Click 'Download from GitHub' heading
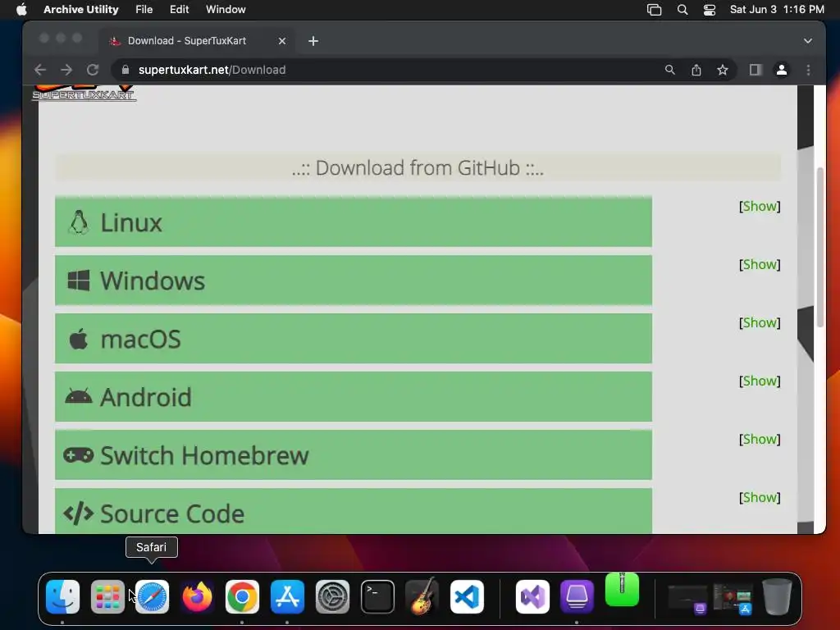This screenshot has height=630, width=840. [x=418, y=168]
